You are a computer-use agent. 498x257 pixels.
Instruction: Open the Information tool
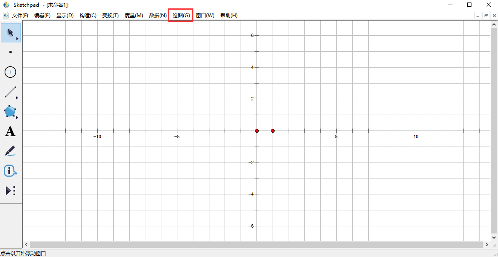(x=10, y=170)
